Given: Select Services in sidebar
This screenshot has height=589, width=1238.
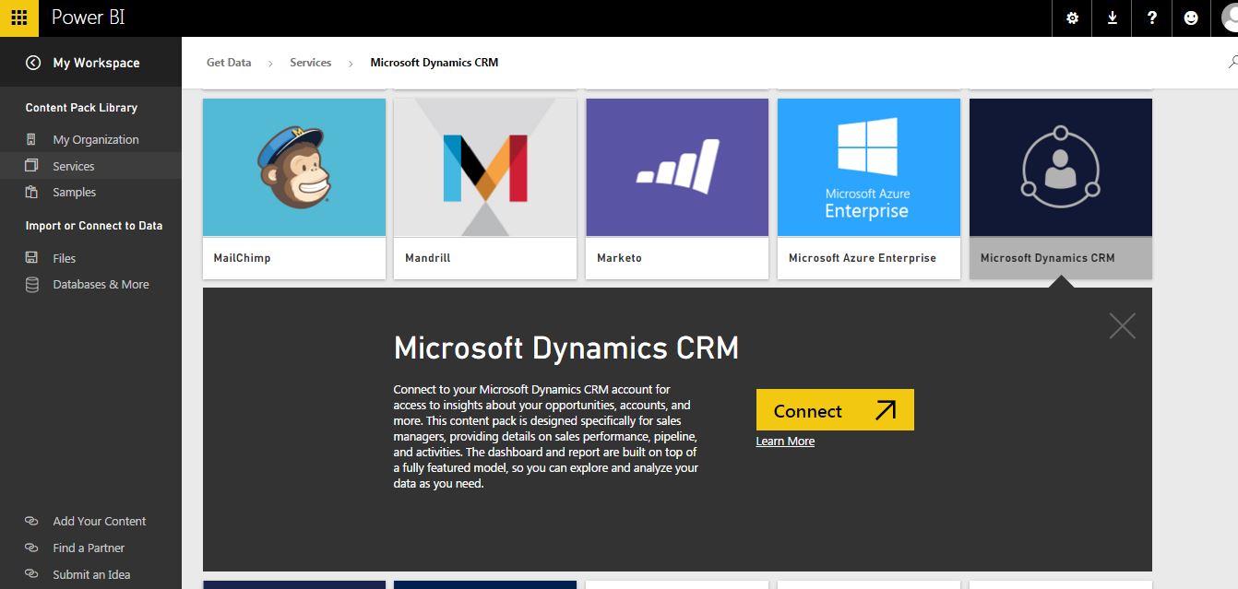Looking at the screenshot, I should [74, 166].
